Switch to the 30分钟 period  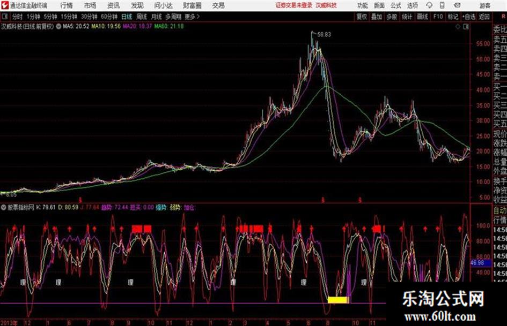click(89, 17)
